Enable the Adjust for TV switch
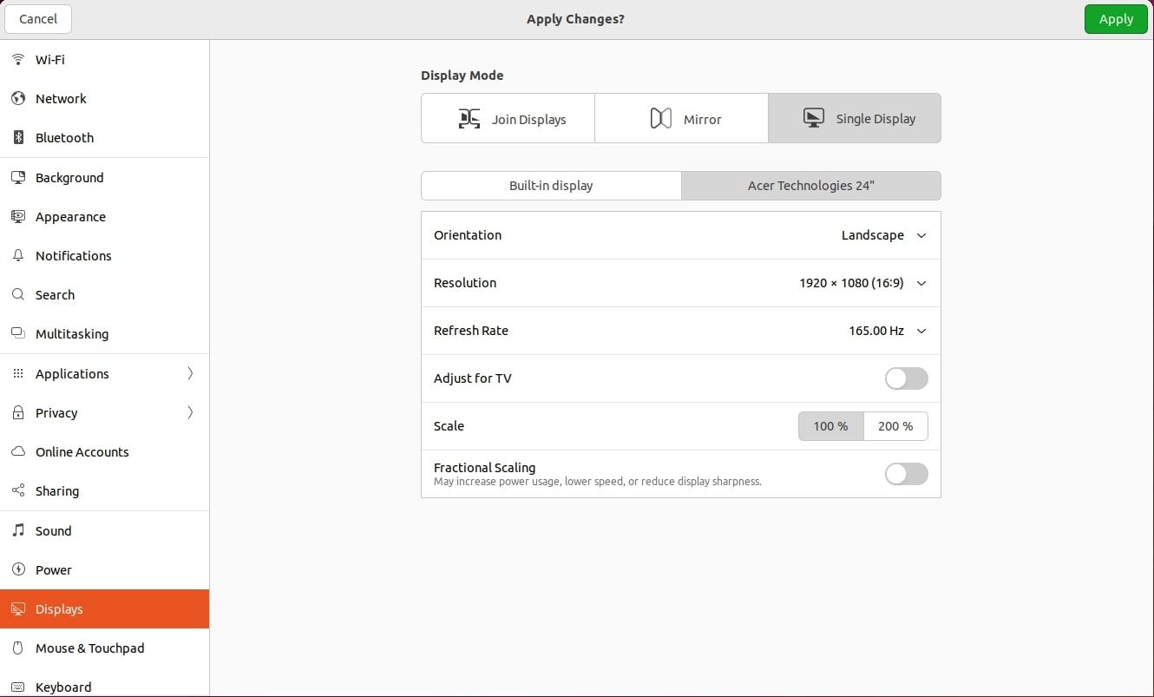This screenshot has height=697, width=1154. tap(906, 378)
